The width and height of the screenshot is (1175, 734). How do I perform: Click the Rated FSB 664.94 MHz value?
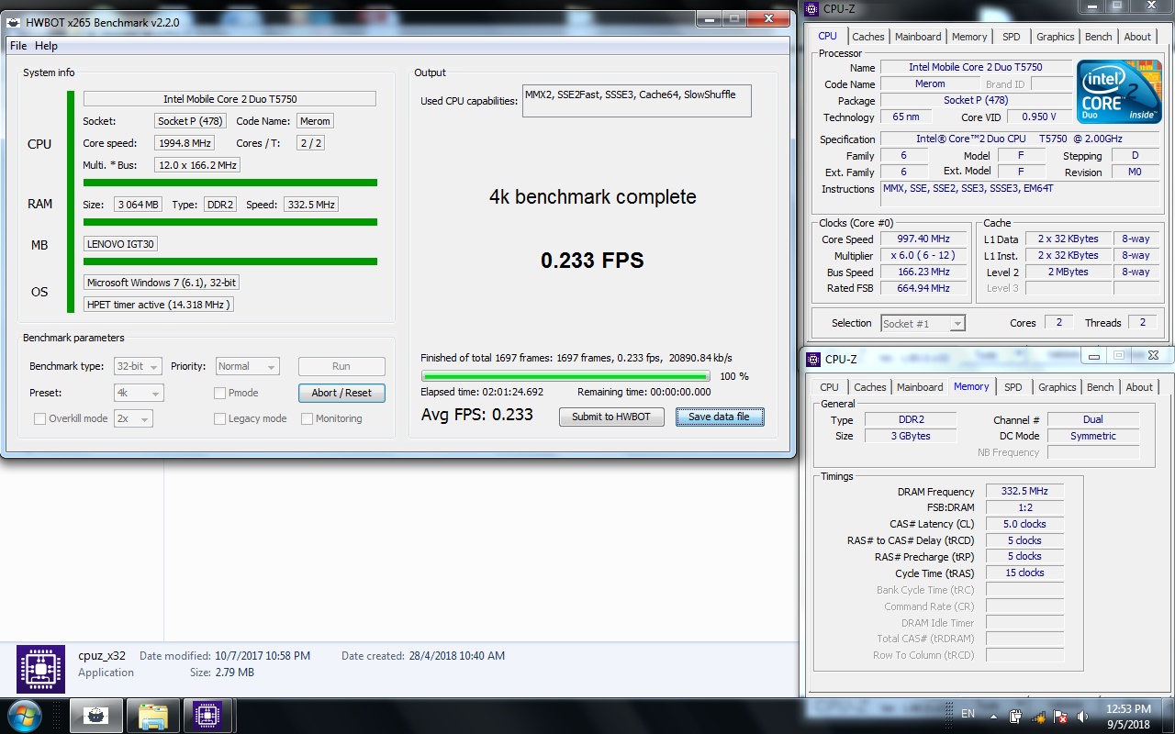[923, 288]
